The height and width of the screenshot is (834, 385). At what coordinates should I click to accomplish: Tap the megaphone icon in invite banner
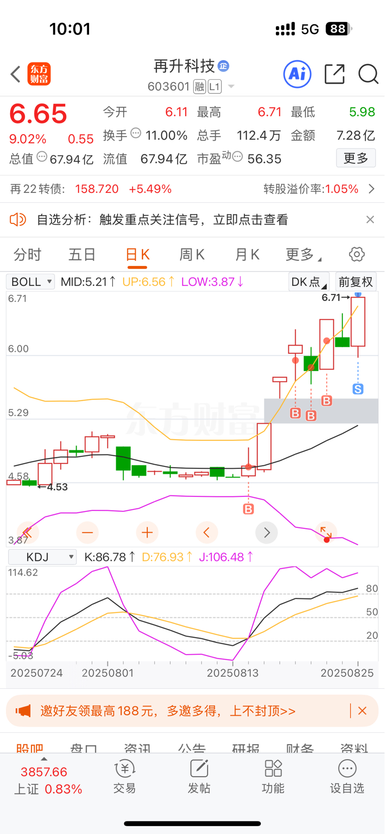tap(23, 710)
